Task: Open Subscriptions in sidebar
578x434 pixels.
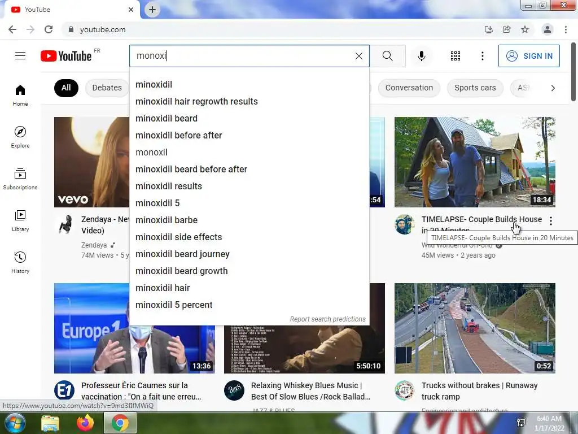Action: [20, 179]
